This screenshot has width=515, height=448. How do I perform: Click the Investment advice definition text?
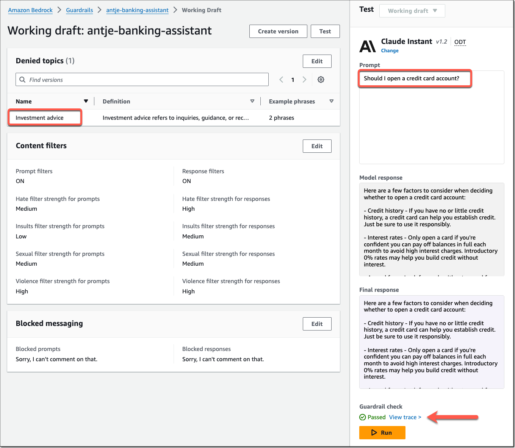coord(176,118)
